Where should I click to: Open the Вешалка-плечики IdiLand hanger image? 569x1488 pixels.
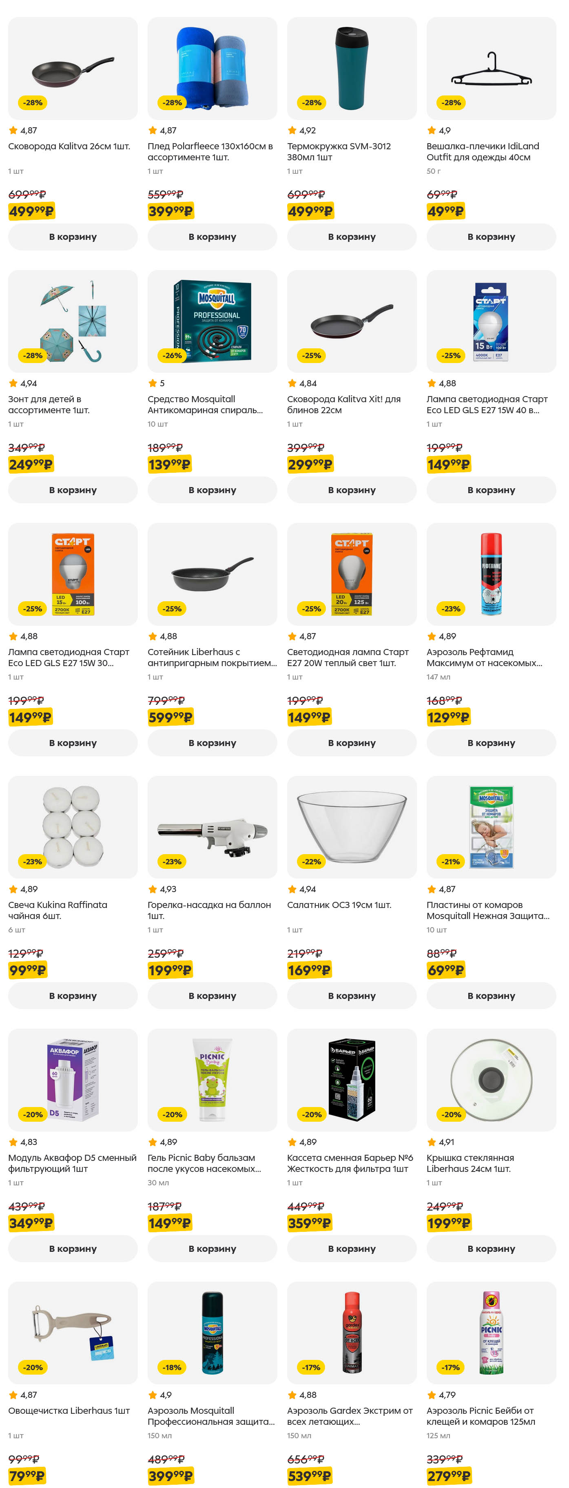pos(491,68)
